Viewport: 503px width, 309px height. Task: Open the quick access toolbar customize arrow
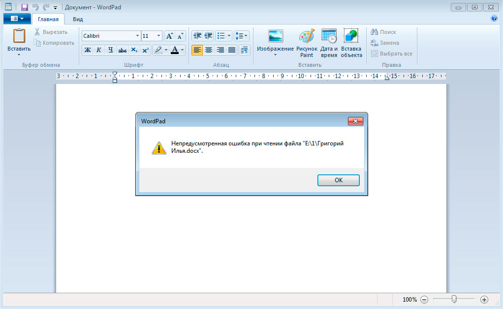pos(55,8)
